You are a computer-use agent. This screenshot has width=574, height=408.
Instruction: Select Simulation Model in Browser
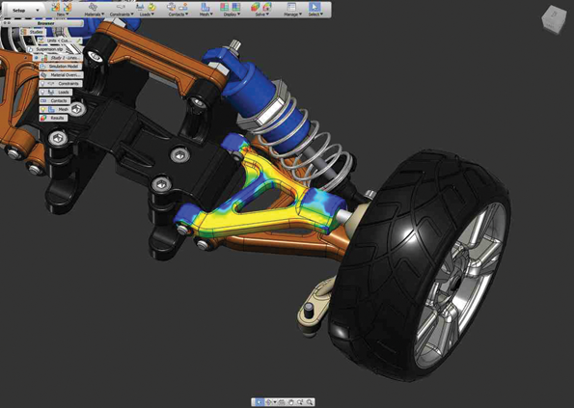click(61, 67)
